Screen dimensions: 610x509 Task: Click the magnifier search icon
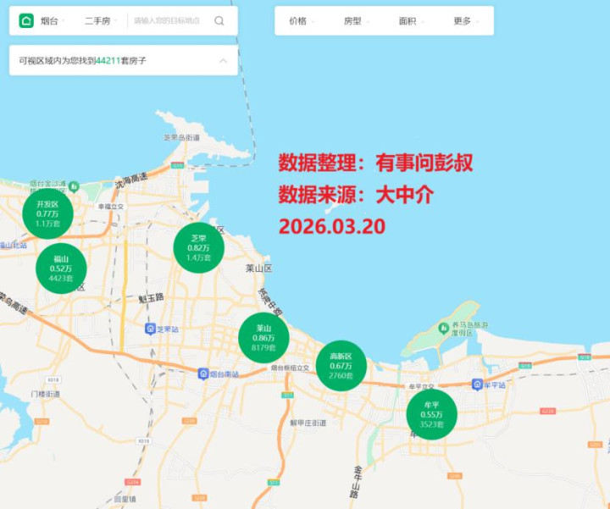coord(219,21)
